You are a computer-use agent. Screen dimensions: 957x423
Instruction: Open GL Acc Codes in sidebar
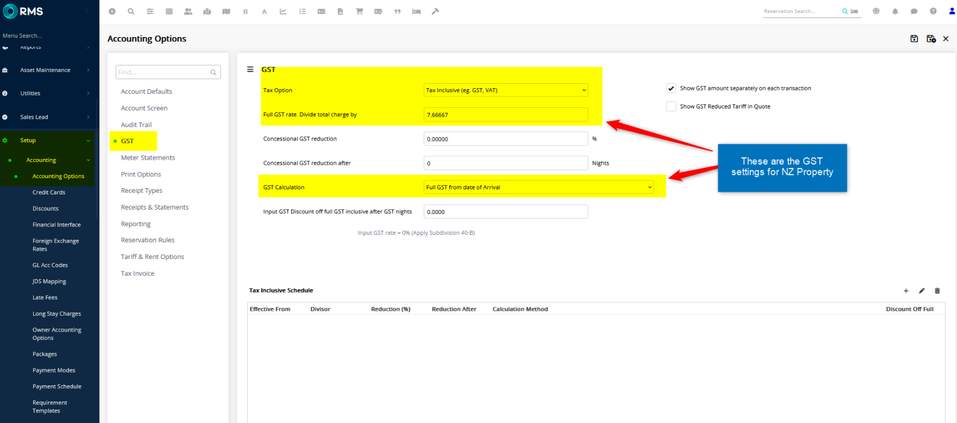click(50, 265)
